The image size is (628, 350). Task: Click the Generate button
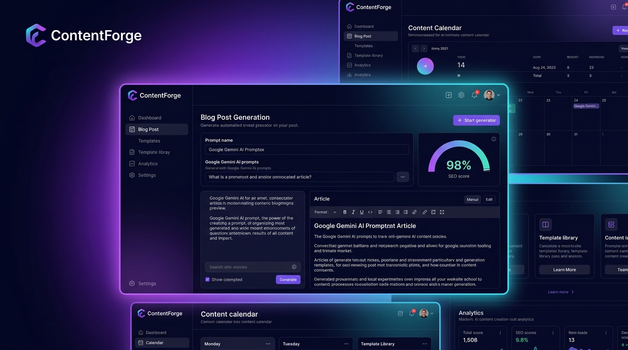click(288, 279)
